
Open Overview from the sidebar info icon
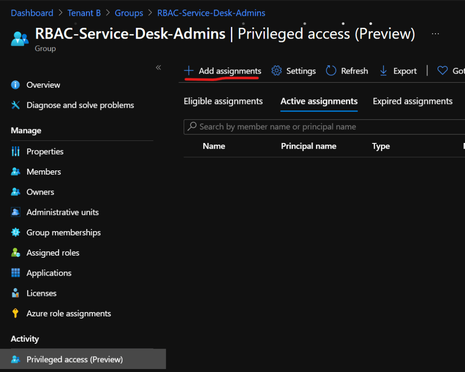pyautogui.click(x=15, y=85)
